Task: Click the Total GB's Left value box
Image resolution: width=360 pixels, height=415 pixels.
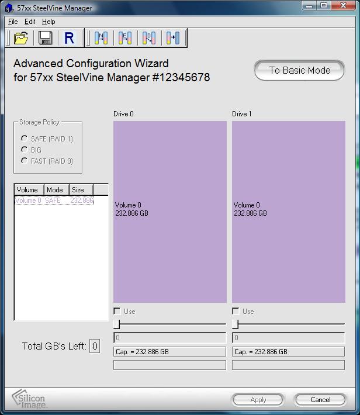Action: pyautogui.click(x=95, y=346)
